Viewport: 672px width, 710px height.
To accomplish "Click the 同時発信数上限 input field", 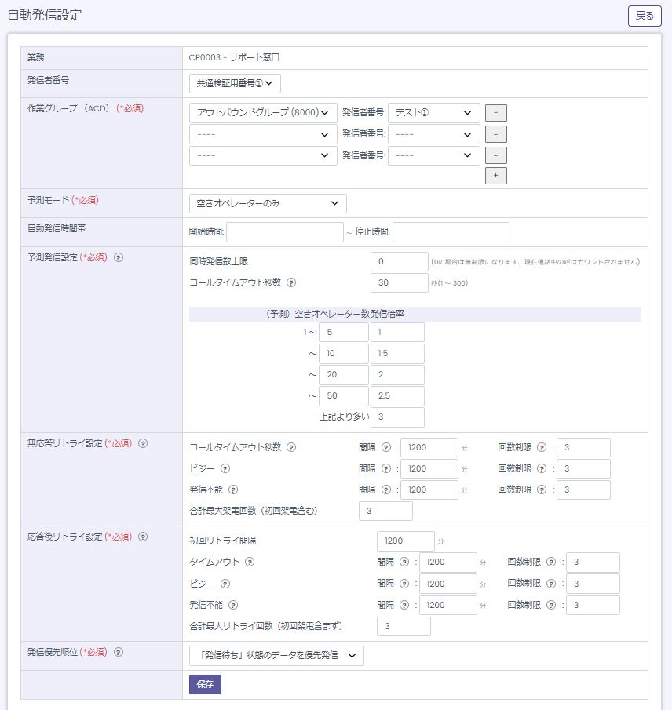I will 399,261.
